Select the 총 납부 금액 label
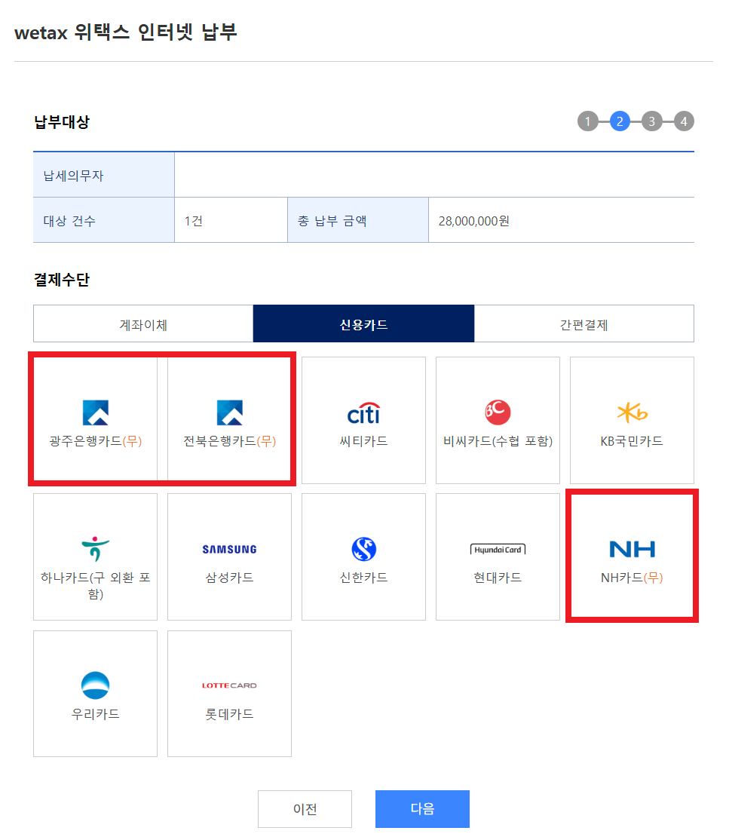729x840 pixels. tap(332, 221)
